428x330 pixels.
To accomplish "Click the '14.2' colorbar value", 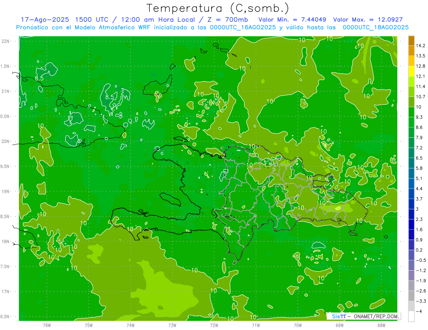I will (421, 46).
